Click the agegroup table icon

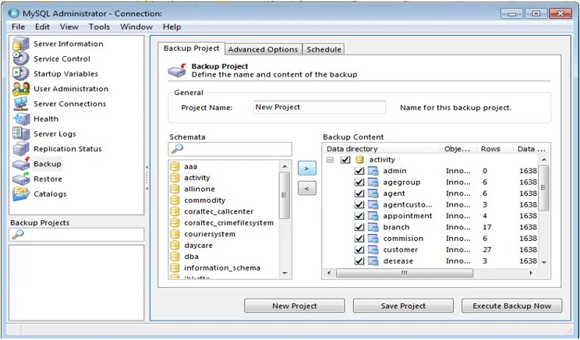coord(373,182)
